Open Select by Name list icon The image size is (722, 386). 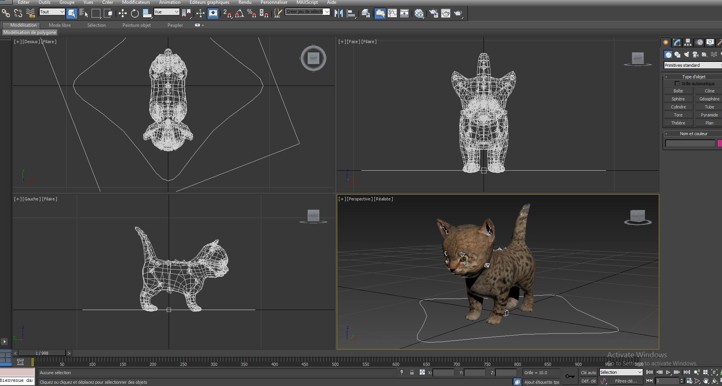click(x=84, y=13)
